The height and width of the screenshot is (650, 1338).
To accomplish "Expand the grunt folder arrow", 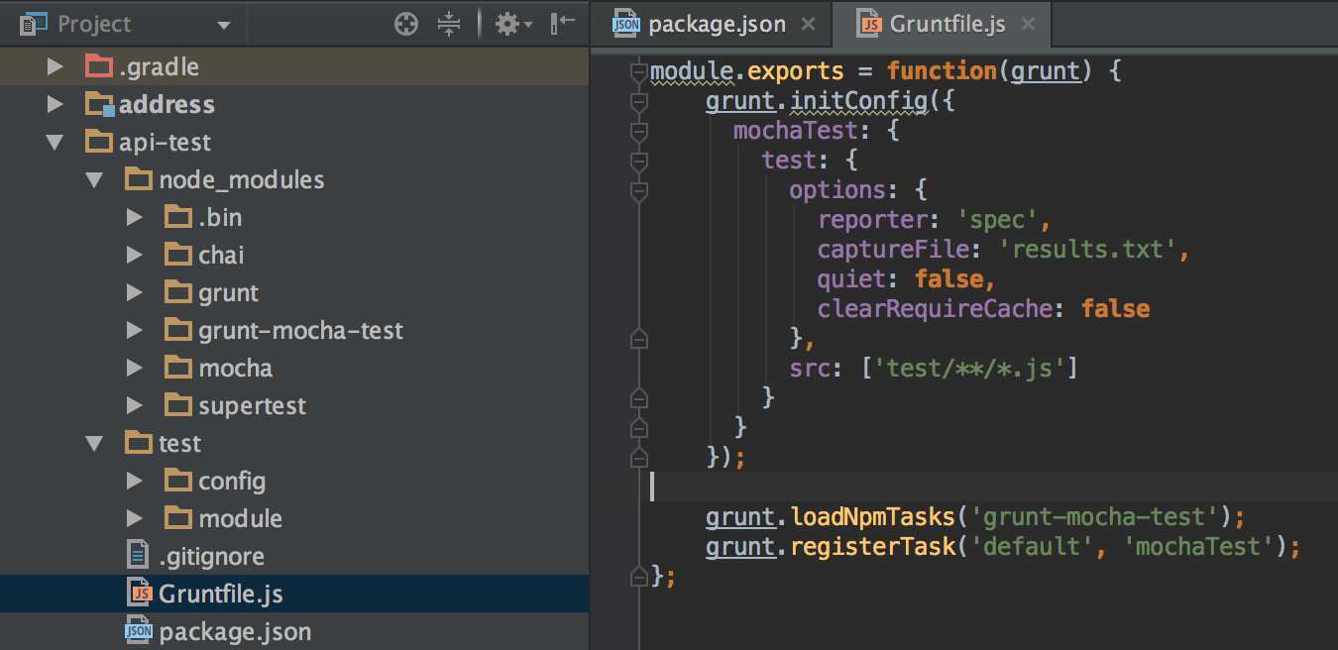I will pos(134,293).
